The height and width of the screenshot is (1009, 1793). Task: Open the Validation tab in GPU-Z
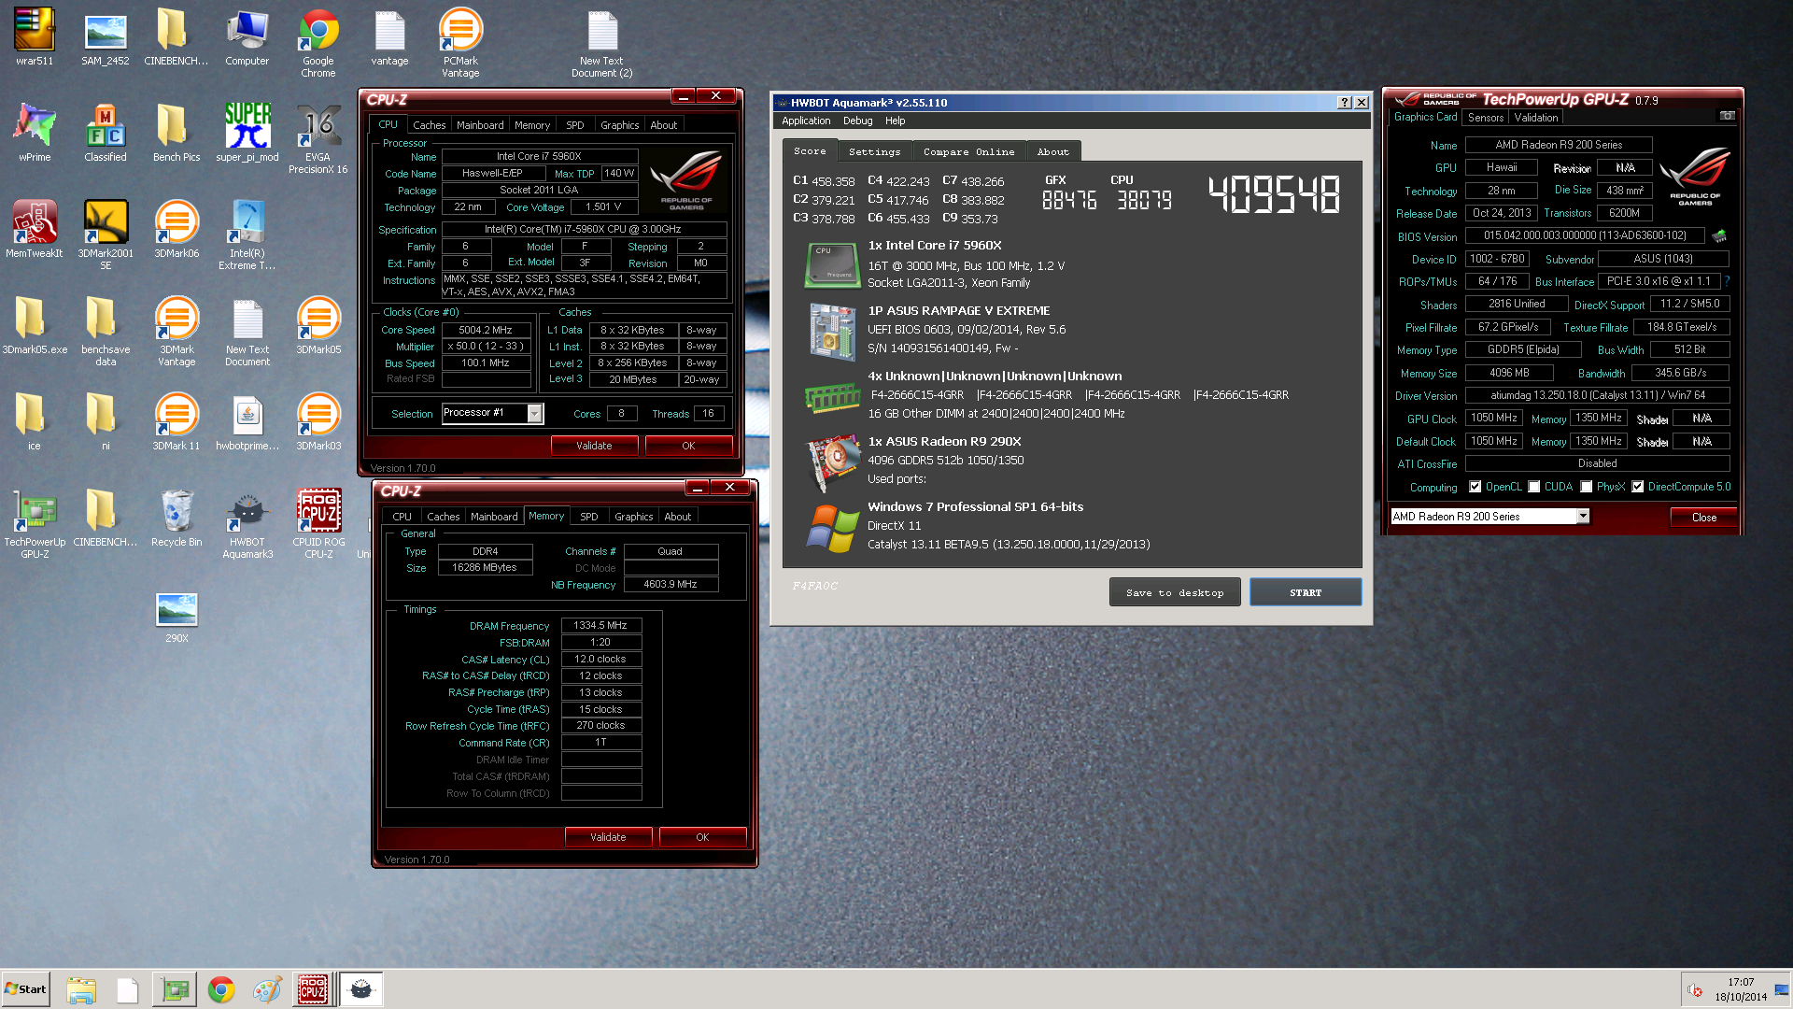1535,118
